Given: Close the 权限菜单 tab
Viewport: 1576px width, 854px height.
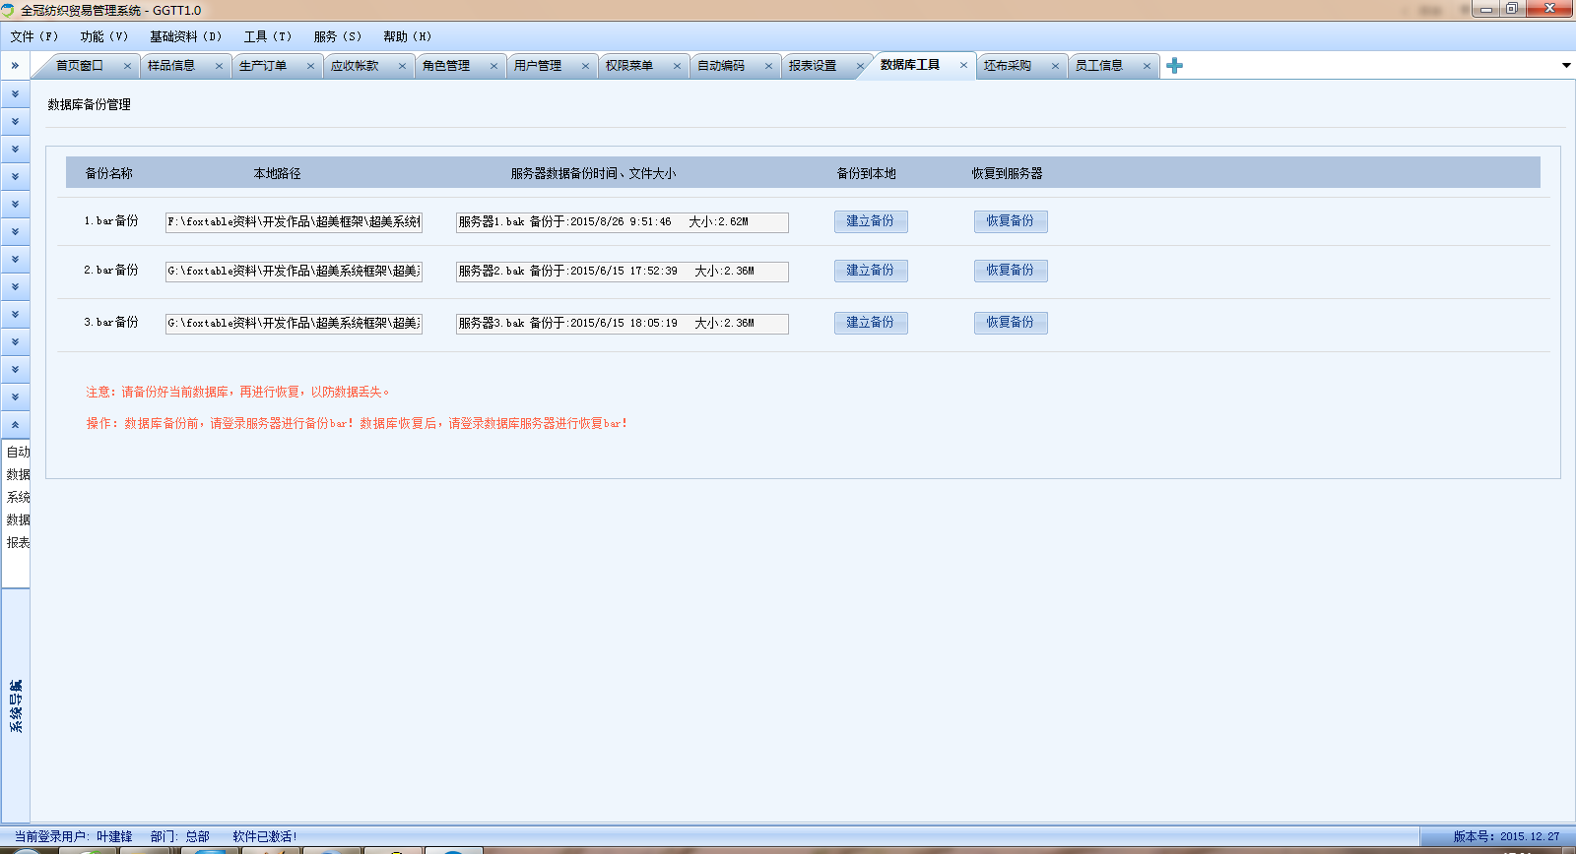Looking at the screenshot, I should (x=677, y=66).
